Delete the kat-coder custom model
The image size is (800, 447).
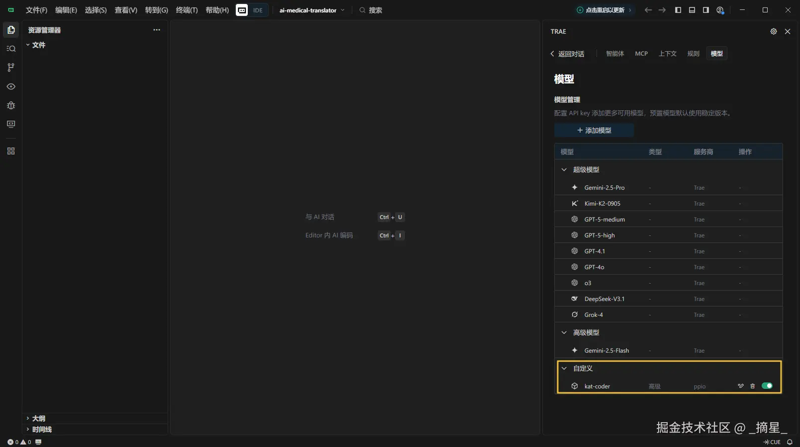pos(752,386)
